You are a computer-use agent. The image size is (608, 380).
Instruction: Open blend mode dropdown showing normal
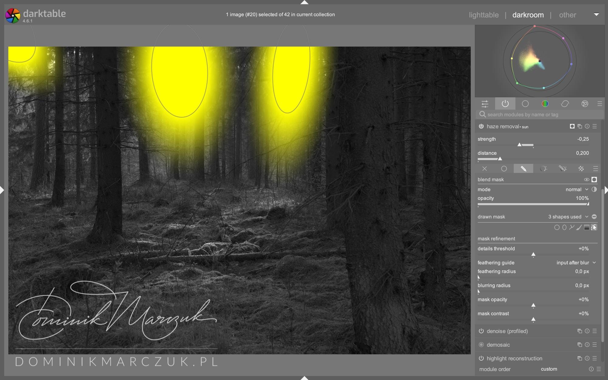click(x=577, y=189)
